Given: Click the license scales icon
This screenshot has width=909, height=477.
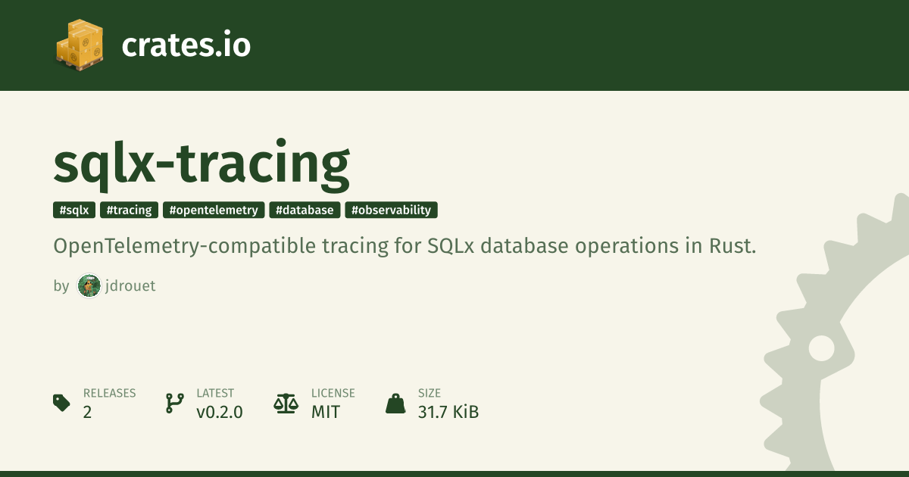Looking at the screenshot, I should pyautogui.click(x=286, y=403).
